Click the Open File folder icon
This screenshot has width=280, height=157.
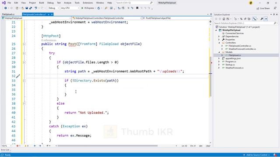23,8
